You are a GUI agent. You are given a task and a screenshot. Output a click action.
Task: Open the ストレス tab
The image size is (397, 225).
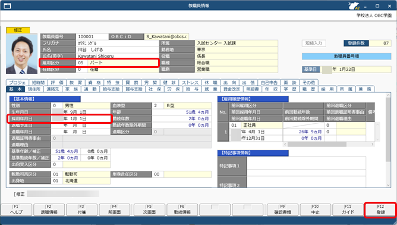(190, 83)
